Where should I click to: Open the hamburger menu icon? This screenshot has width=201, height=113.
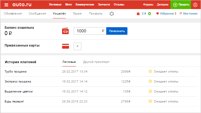6,5
